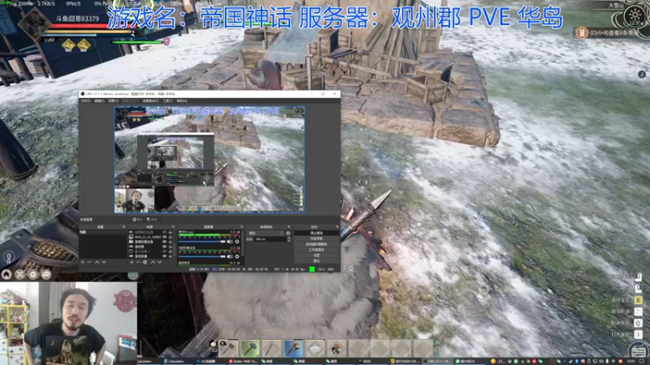Adjust second mixer channel volume slider
The image size is (650, 365).
click(x=201, y=256)
